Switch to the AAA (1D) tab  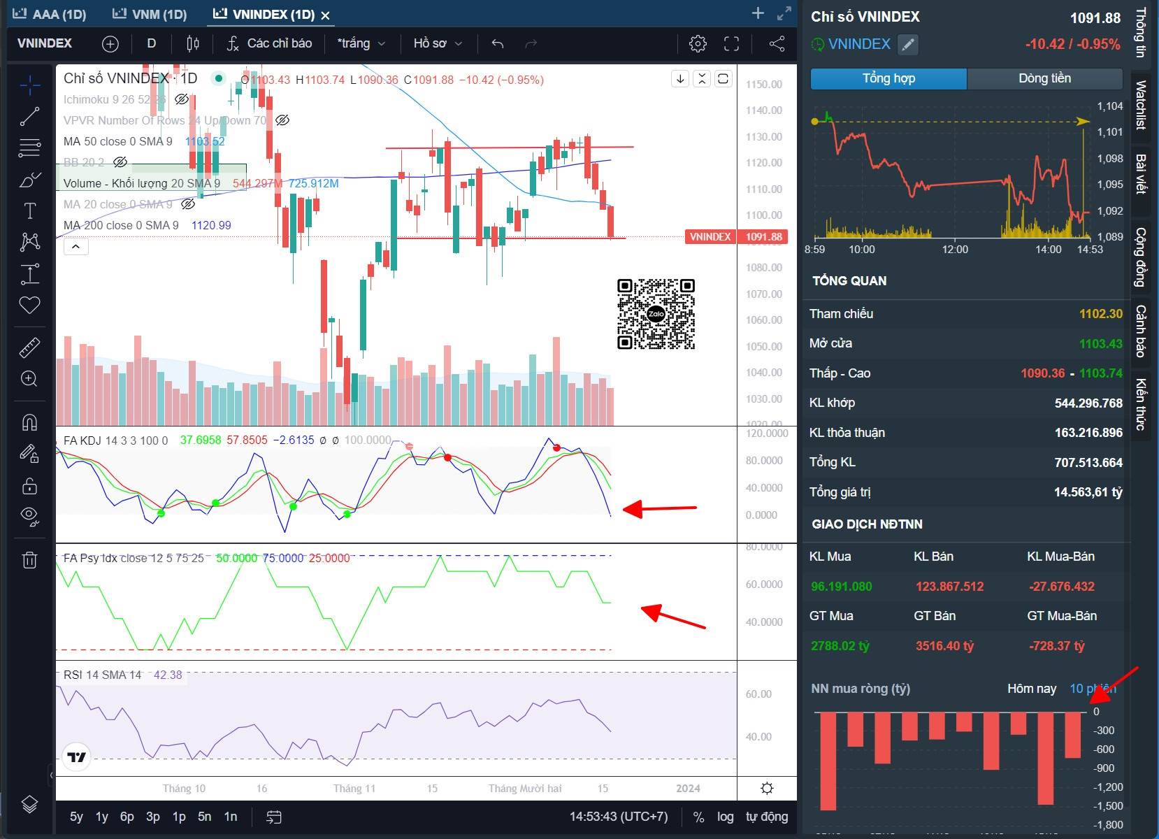click(x=49, y=14)
